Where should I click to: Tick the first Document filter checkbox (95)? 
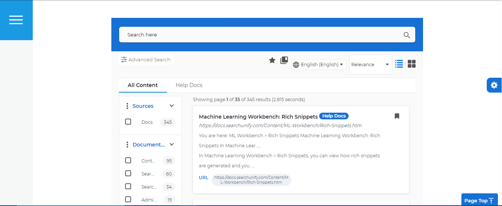[128, 160]
